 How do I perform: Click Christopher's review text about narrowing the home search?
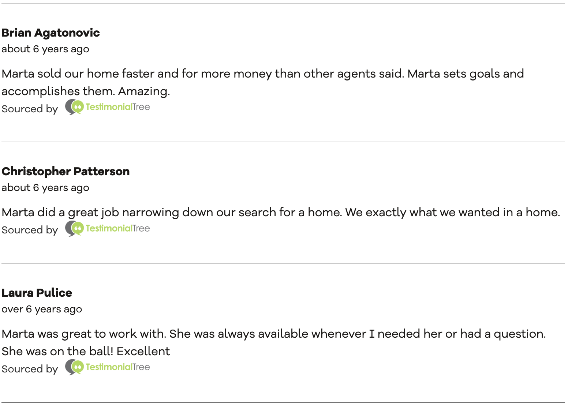point(281,213)
